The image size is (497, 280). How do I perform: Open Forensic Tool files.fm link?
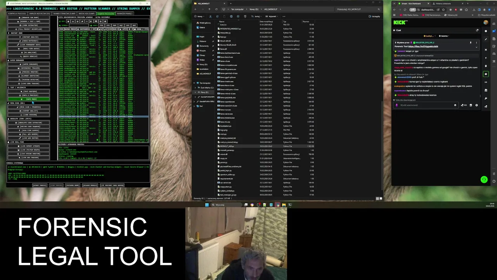click(423, 46)
